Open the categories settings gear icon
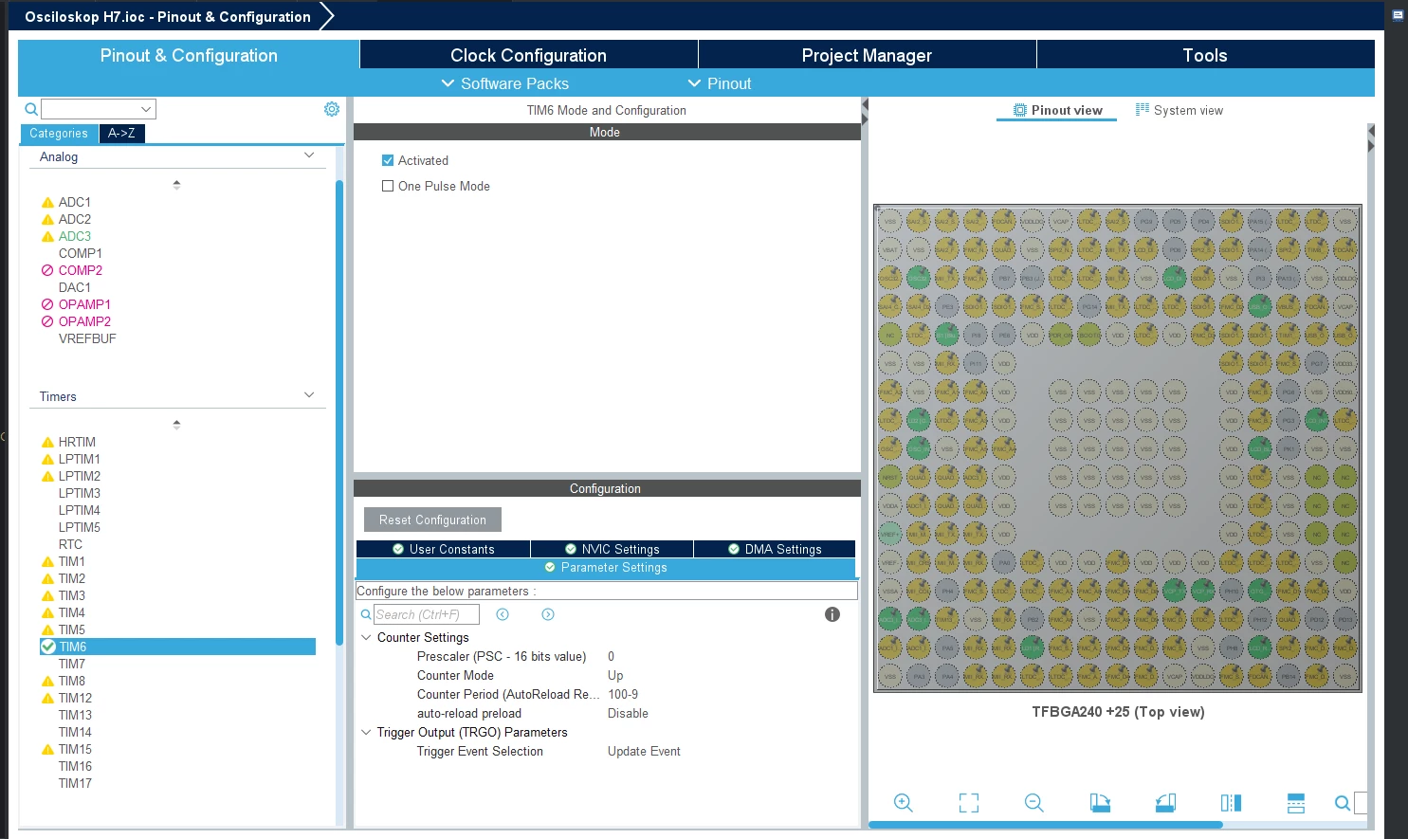 pos(332,109)
